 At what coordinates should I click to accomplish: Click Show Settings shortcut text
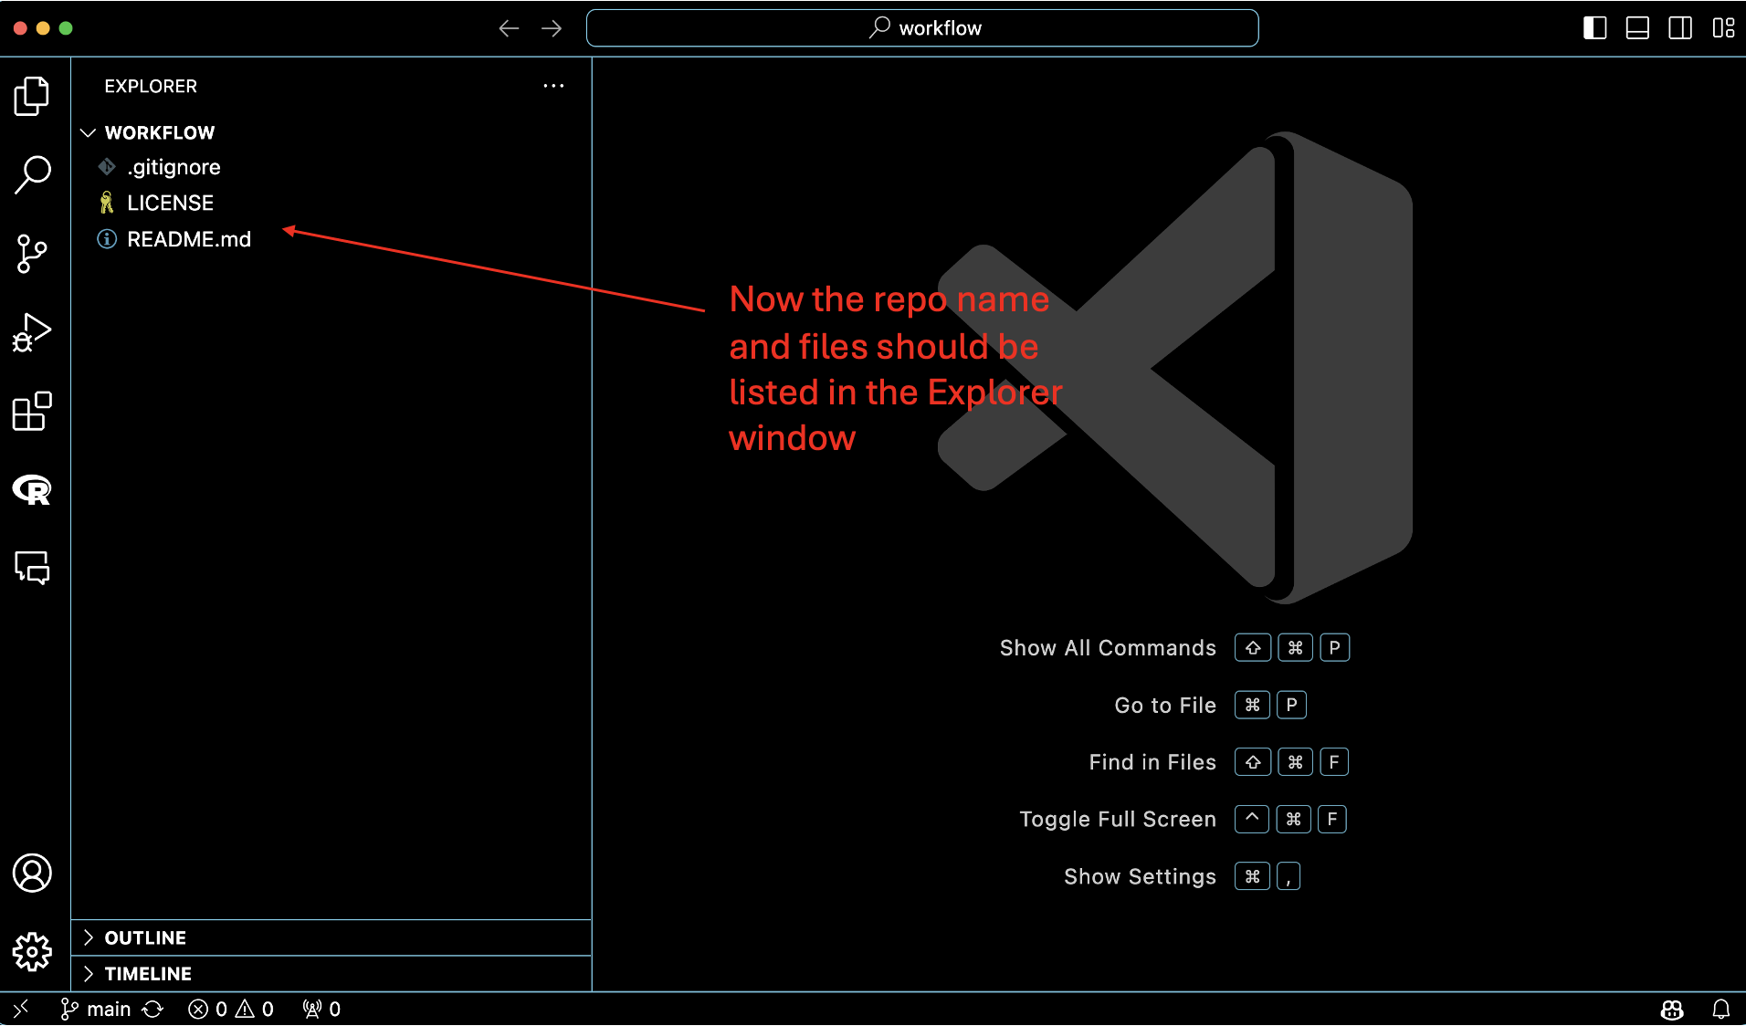(x=1140, y=877)
